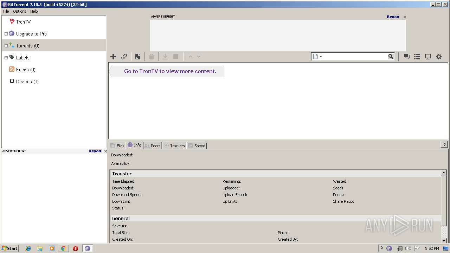Click Move Down Queue arrow
Viewport: 450px width, 253px height.
[x=199, y=57]
